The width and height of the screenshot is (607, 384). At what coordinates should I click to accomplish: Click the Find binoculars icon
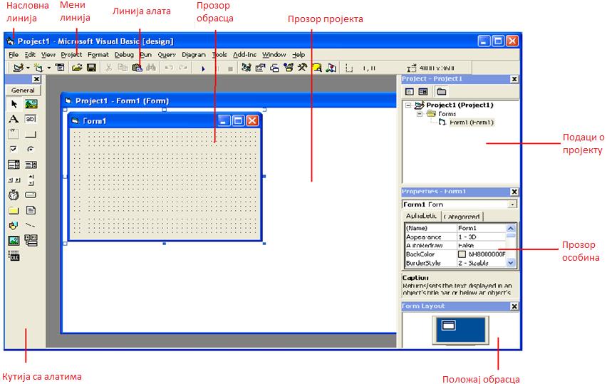click(x=151, y=68)
